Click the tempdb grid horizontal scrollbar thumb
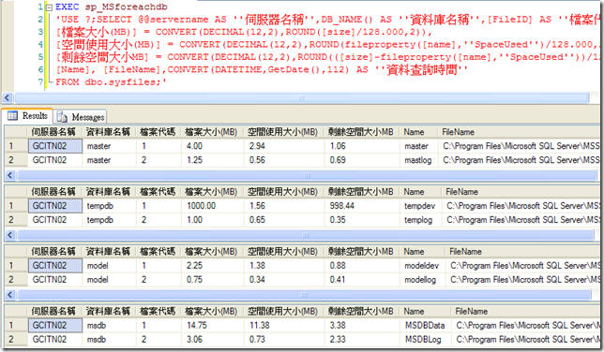This screenshot has width=604, height=352. (x=306, y=235)
